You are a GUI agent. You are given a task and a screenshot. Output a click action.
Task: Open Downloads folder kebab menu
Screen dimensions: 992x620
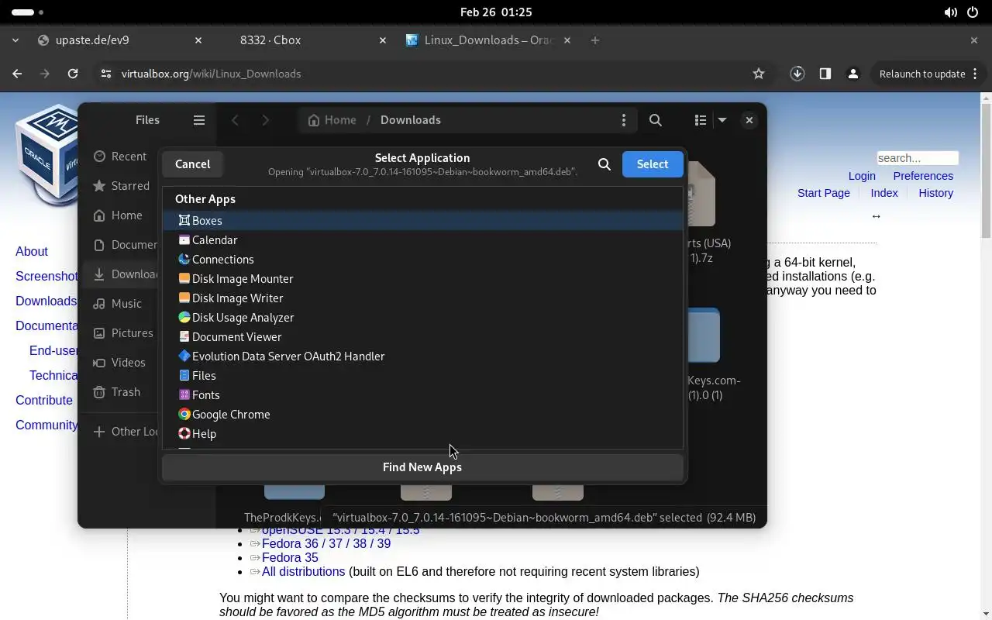(624, 120)
